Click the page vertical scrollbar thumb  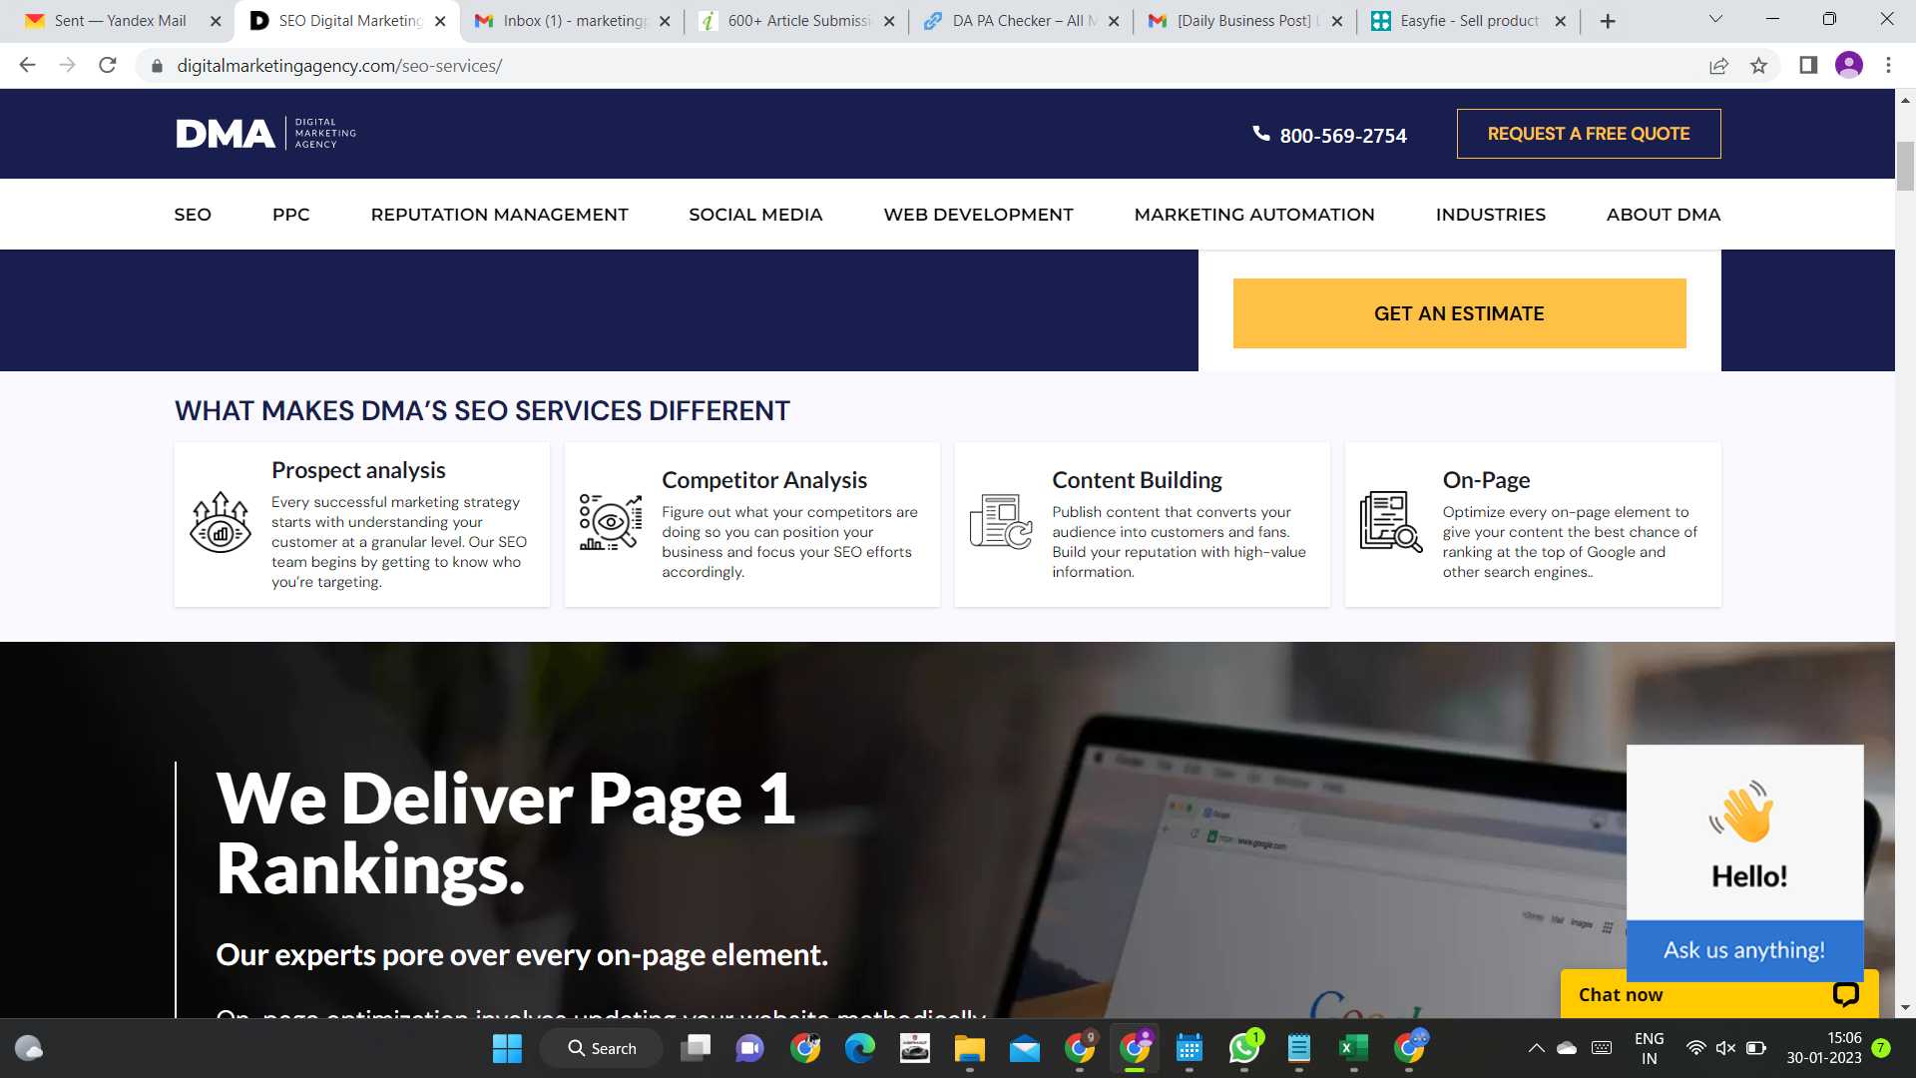(1905, 166)
